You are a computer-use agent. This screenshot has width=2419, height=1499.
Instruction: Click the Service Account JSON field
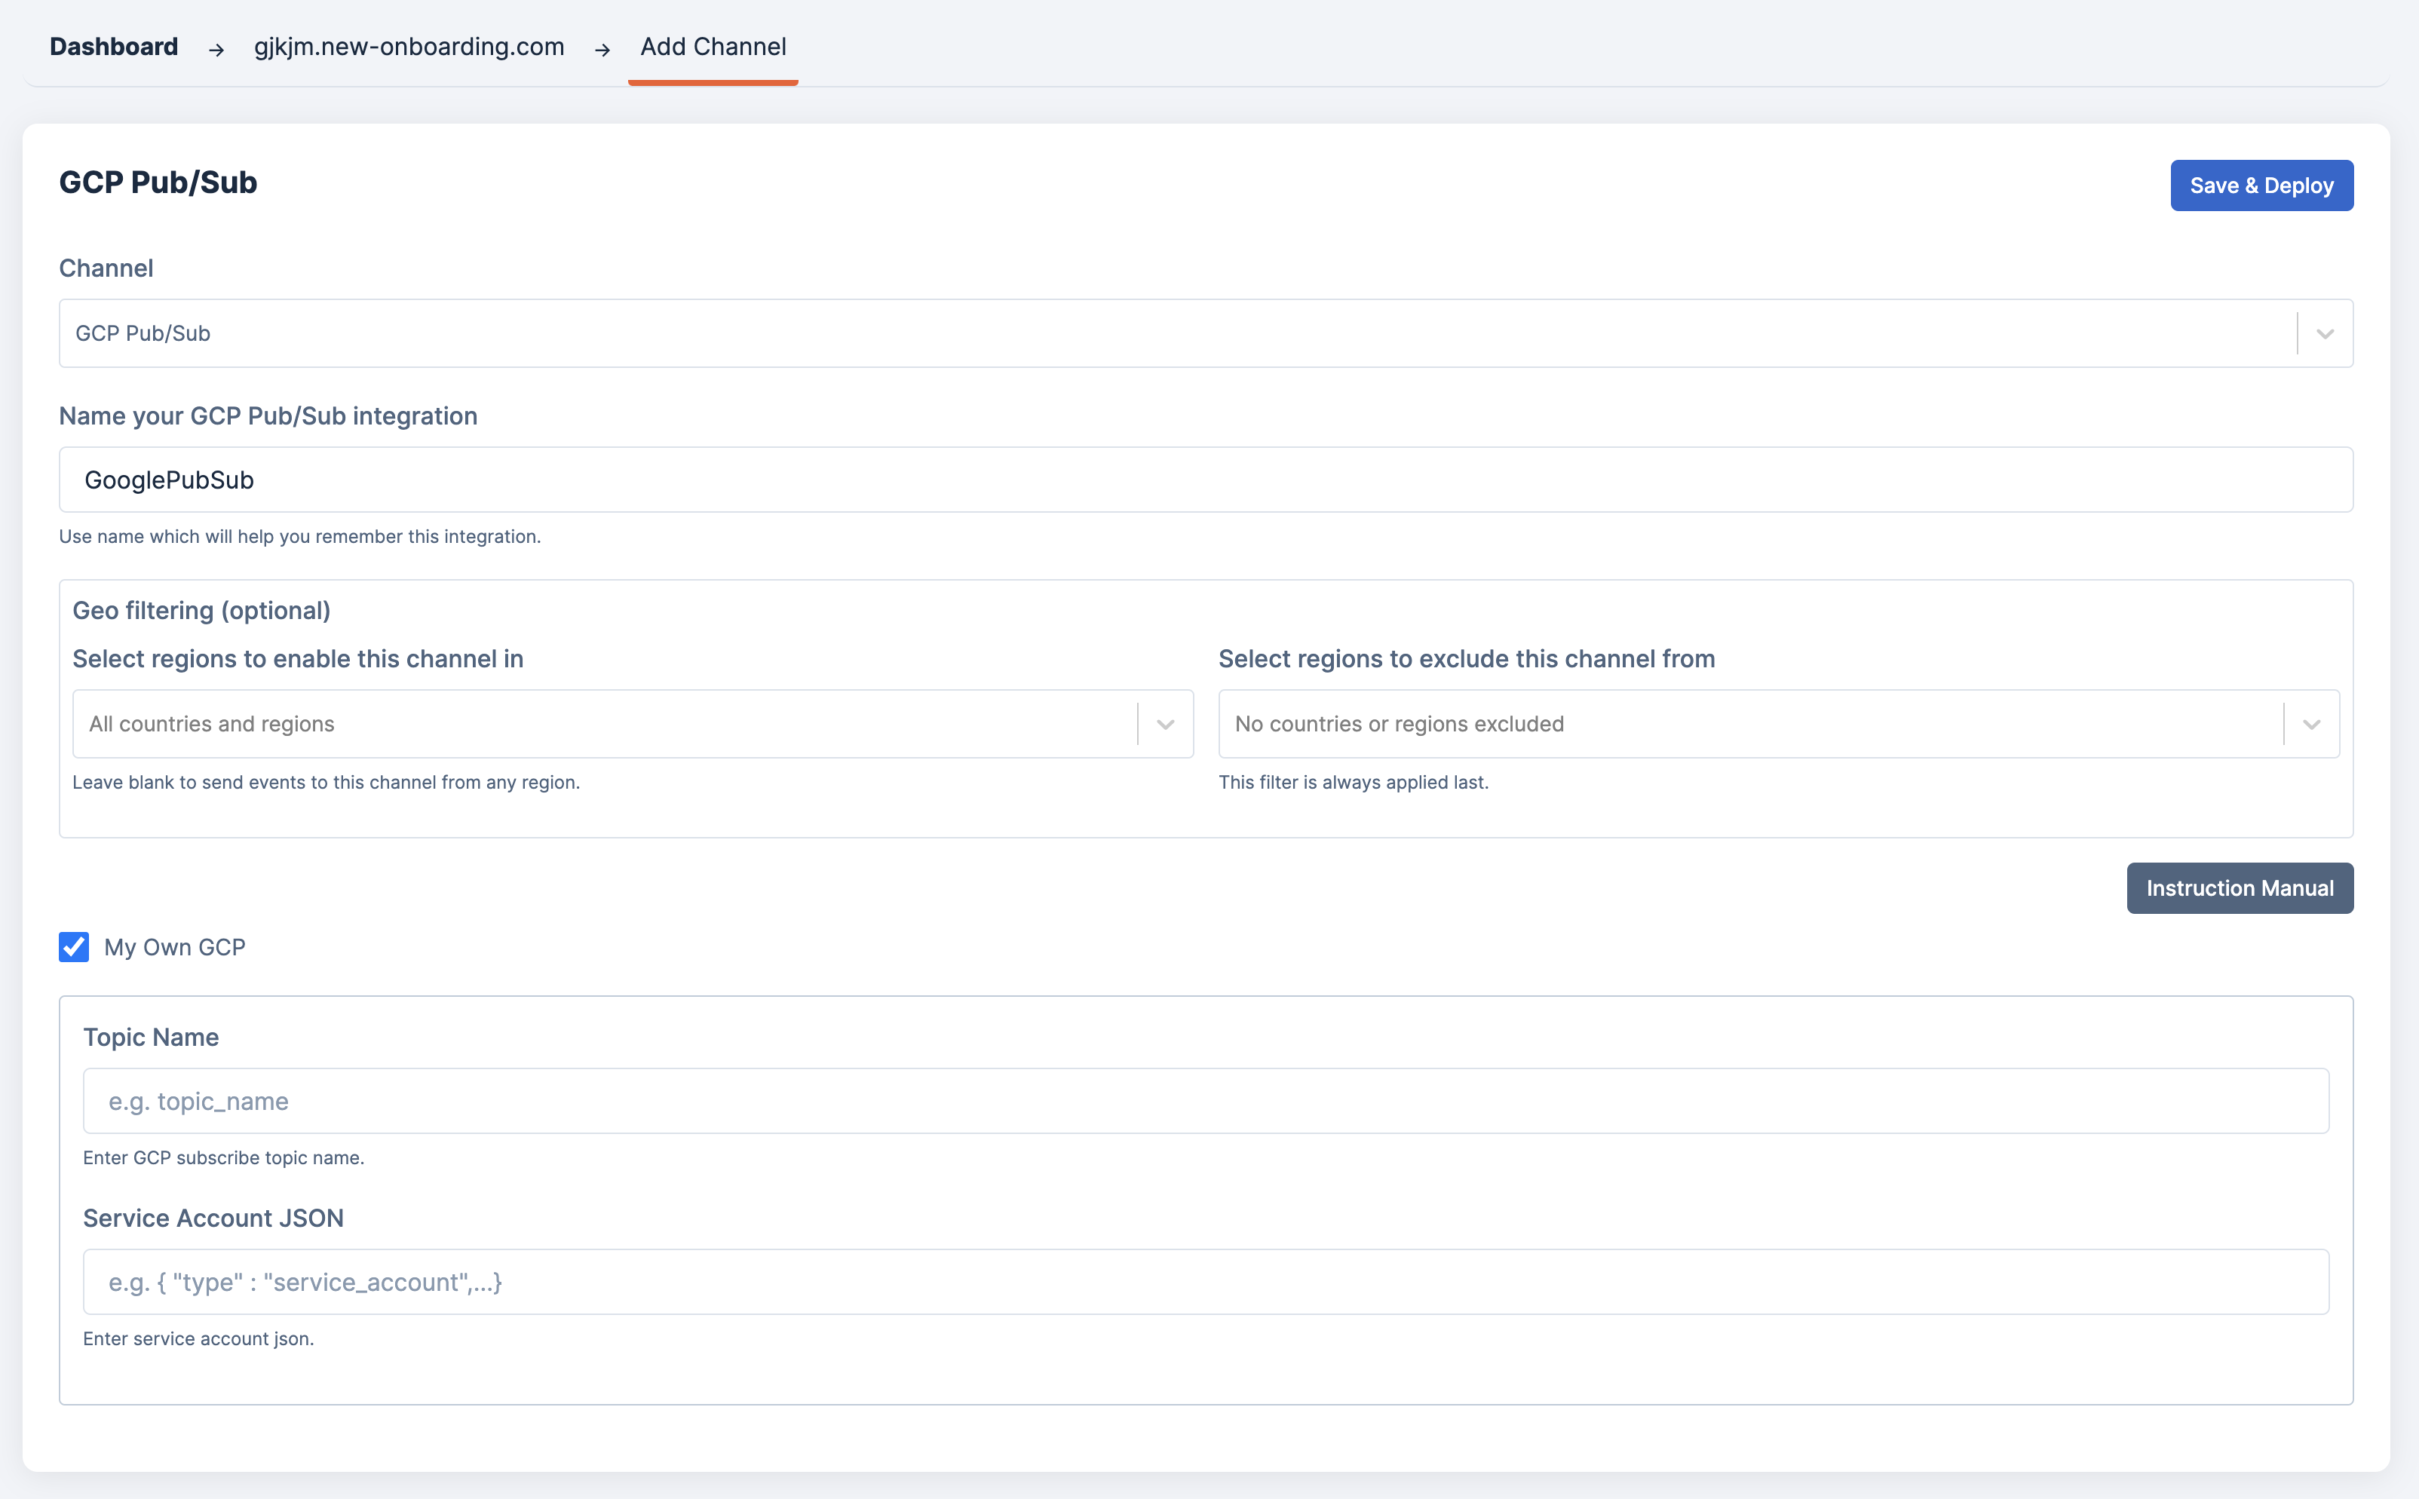click(x=1204, y=1282)
